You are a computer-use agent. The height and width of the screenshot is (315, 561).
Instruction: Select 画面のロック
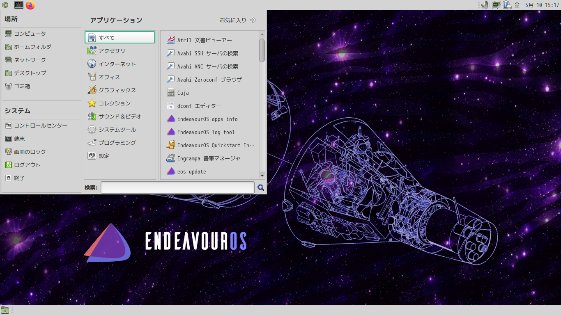pos(41,152)
